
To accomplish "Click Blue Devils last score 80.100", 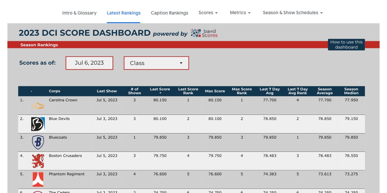I will pyautogui.click(x=160, y=119).
